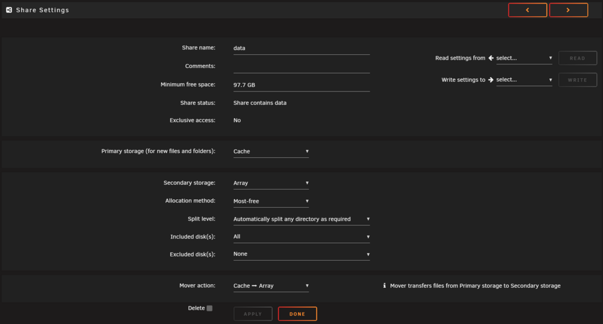Click Mover transfers files description text
Viewport: 603px width, 324px height.
tap(475, 286)
